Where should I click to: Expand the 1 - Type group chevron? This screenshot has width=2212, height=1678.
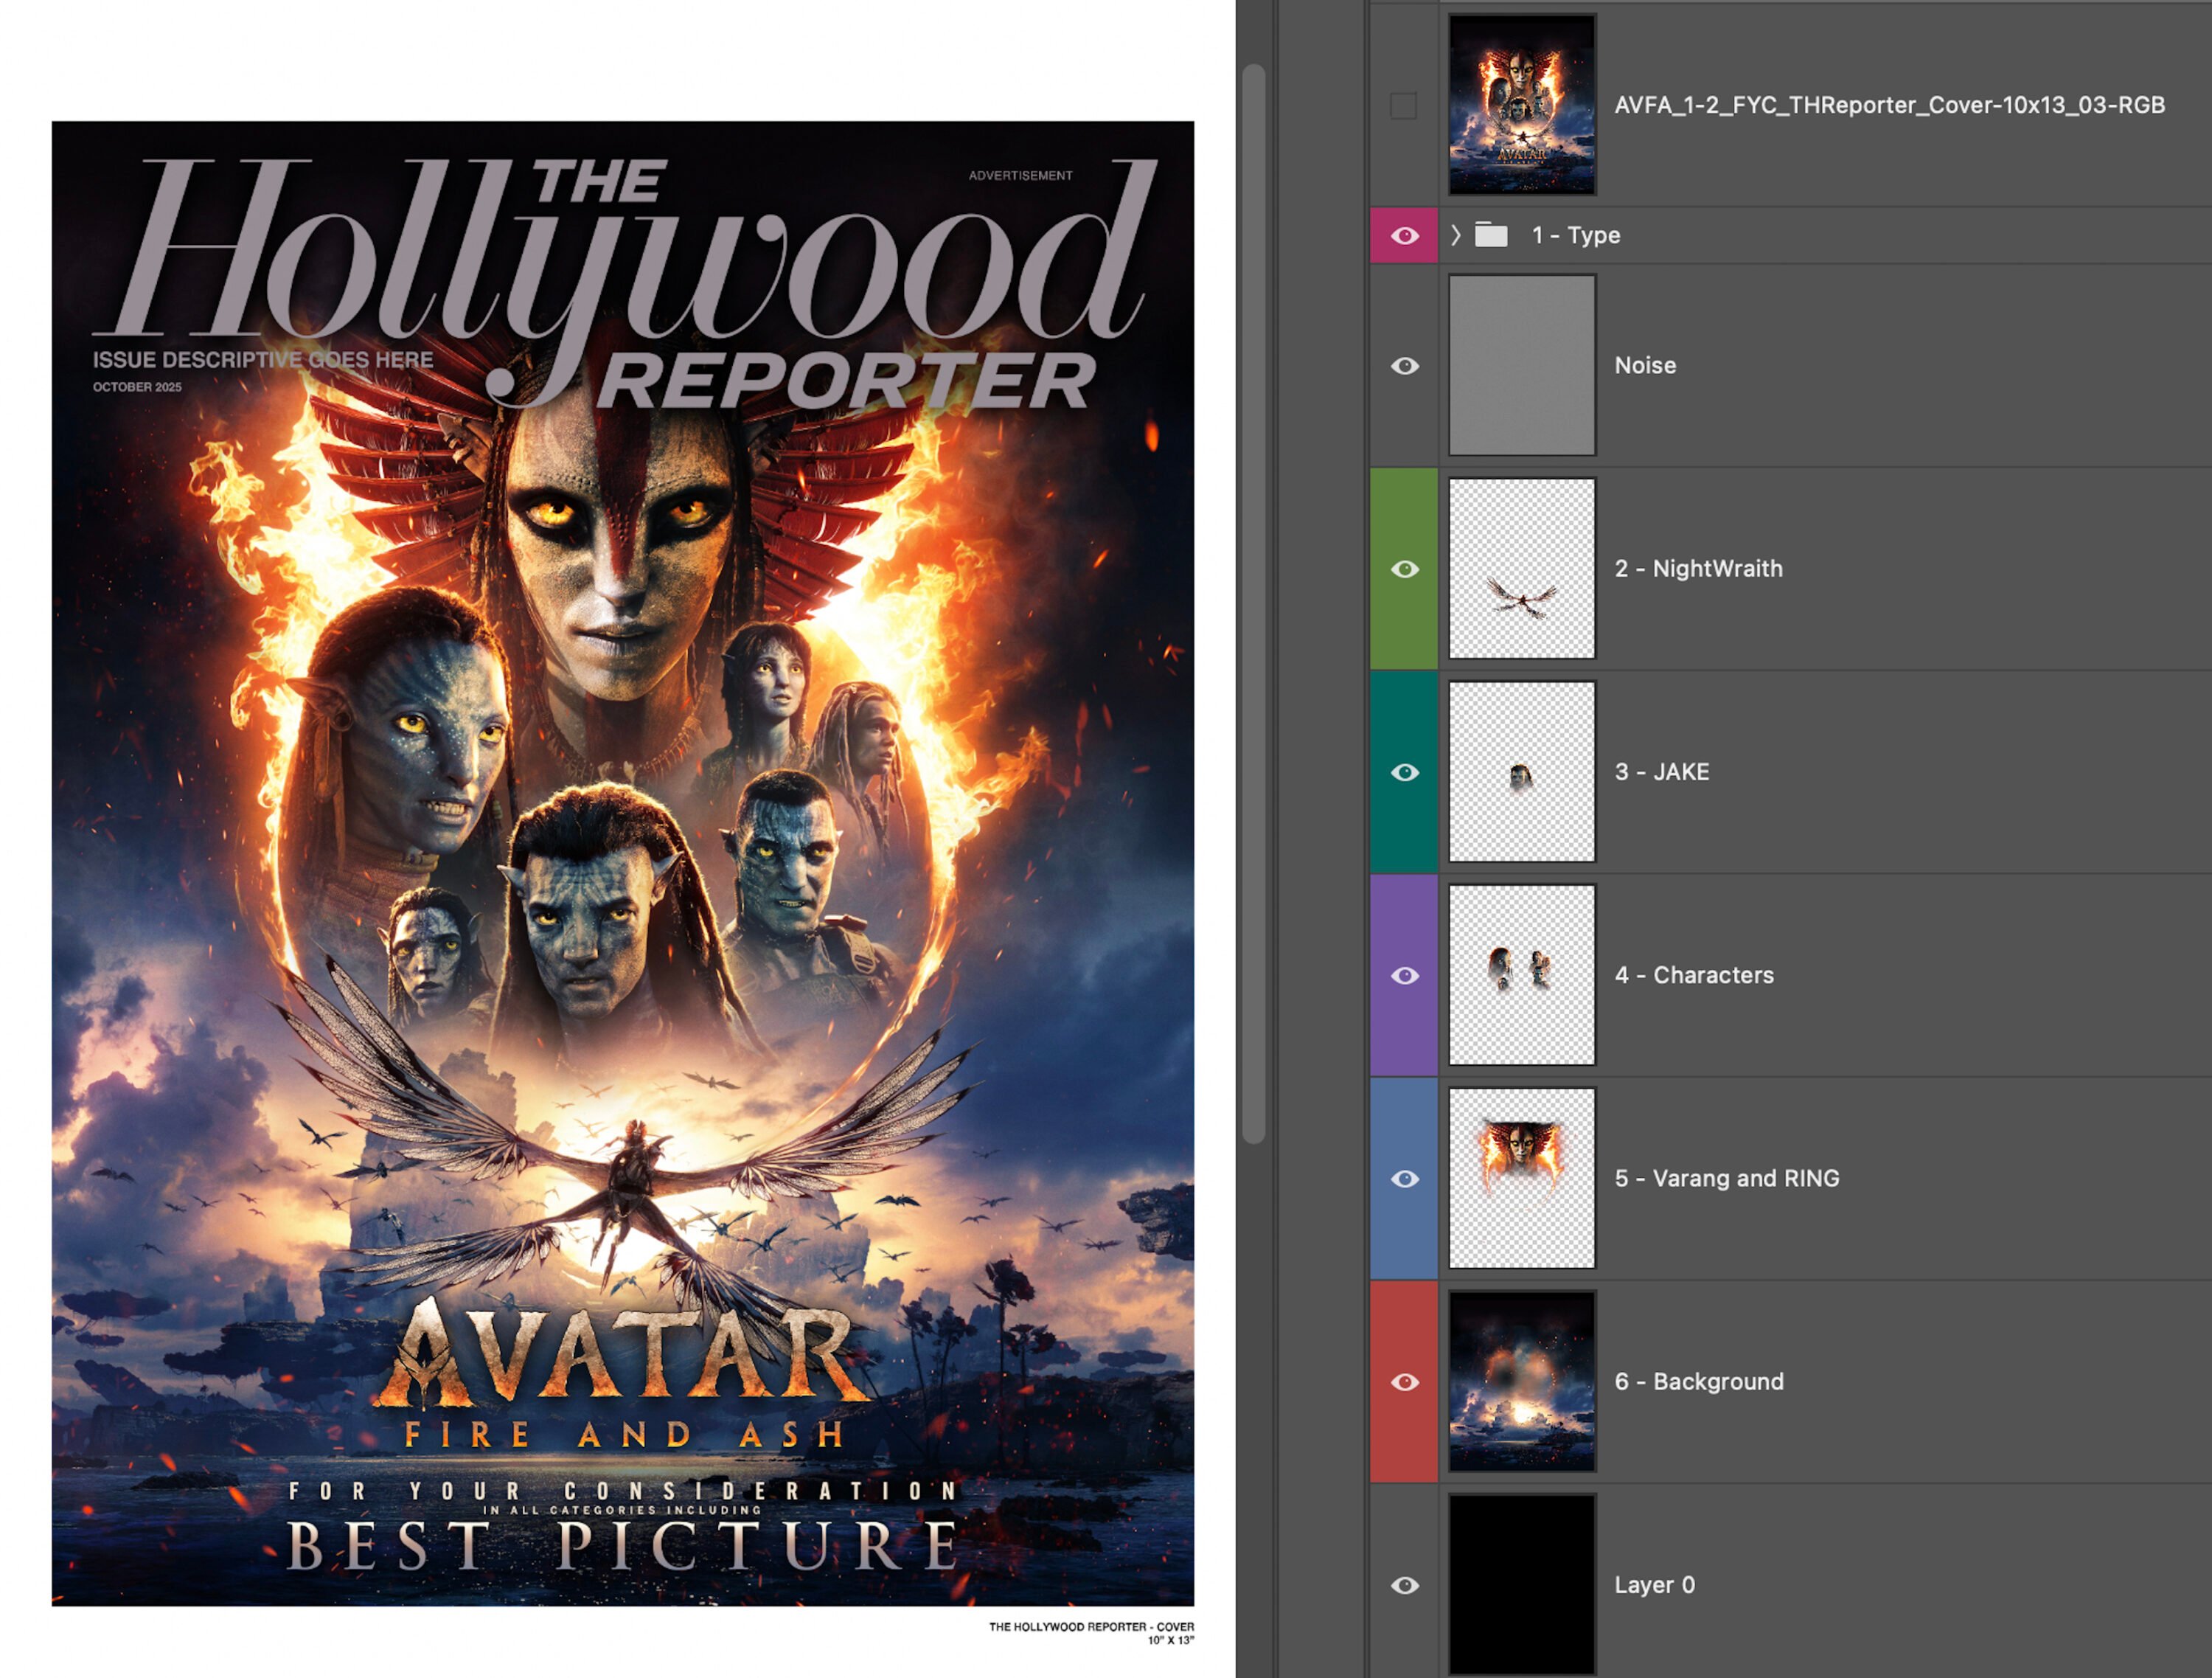point(1456,235)
